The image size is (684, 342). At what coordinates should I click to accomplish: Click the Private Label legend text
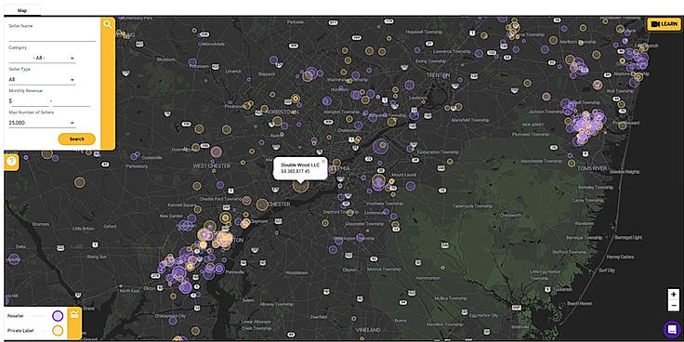(x=20, y=330)
